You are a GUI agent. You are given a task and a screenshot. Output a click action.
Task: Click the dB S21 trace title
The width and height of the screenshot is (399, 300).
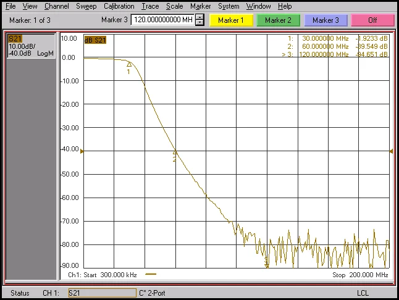click(x=95, y=40)
